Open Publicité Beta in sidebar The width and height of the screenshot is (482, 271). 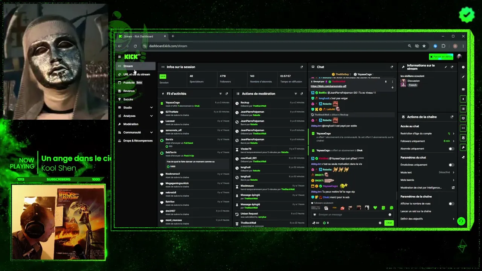(x=136, y=83)
